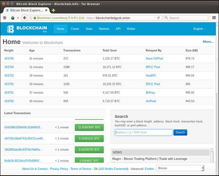219x176 pixels.
Task: Open the AntPool relay link
Action: coord(151,101)
